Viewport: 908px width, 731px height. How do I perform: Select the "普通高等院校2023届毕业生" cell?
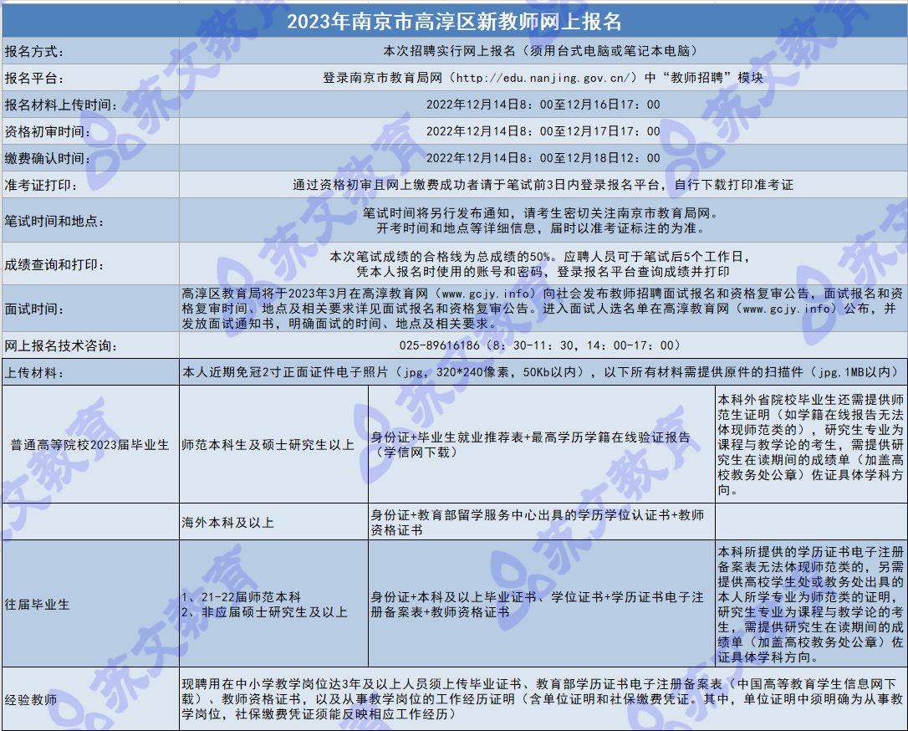pyautogui.click(x=90, y=444)
